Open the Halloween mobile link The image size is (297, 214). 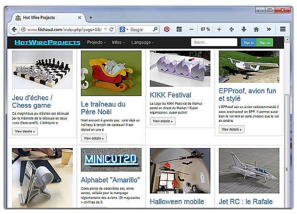point(177,202)
